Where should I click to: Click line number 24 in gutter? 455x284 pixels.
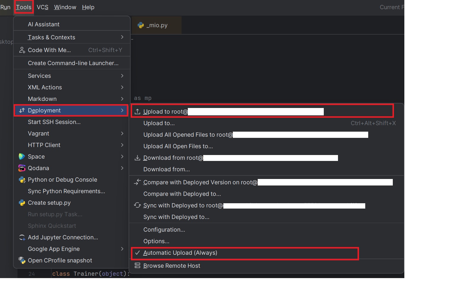pos(32,274)
